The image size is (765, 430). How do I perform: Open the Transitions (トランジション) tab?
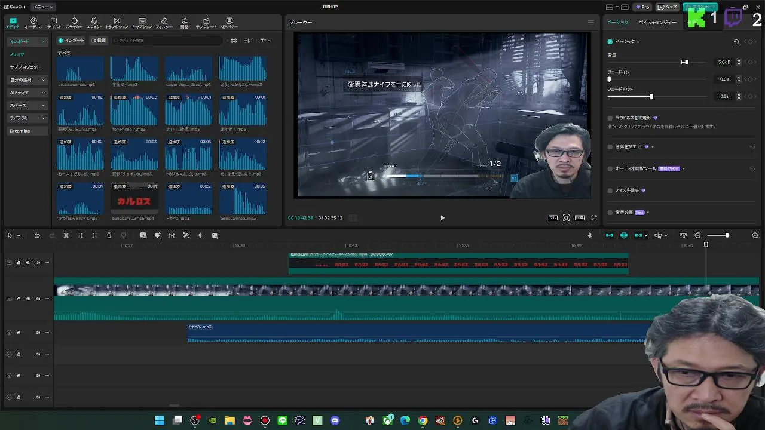[x=117, y=23]
